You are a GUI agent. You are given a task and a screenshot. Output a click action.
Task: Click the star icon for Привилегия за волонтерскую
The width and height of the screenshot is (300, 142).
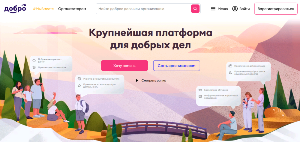(79, 85)
